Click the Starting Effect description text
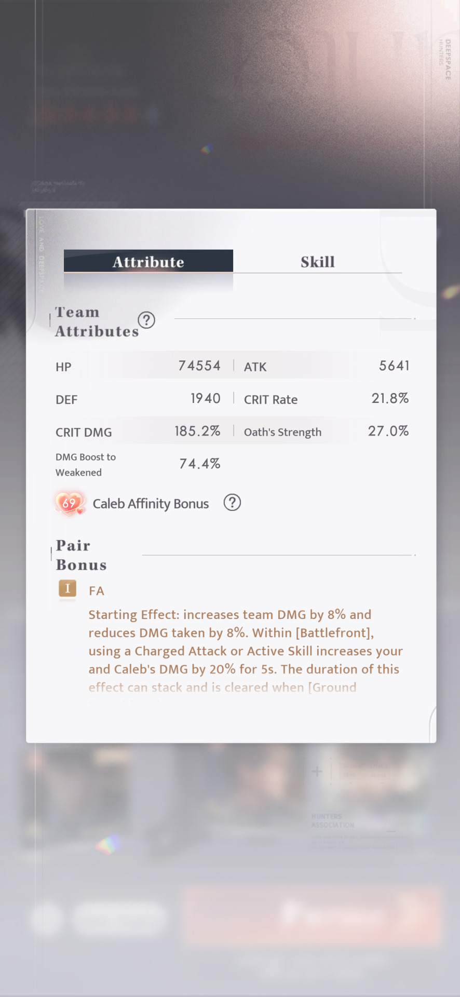 (x=246, y=651)
